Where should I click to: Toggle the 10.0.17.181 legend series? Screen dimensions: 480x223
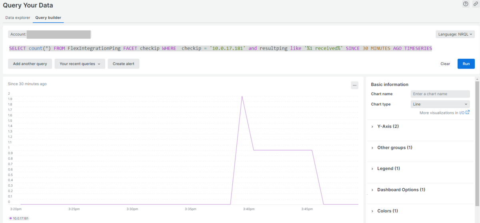point(19,218)
